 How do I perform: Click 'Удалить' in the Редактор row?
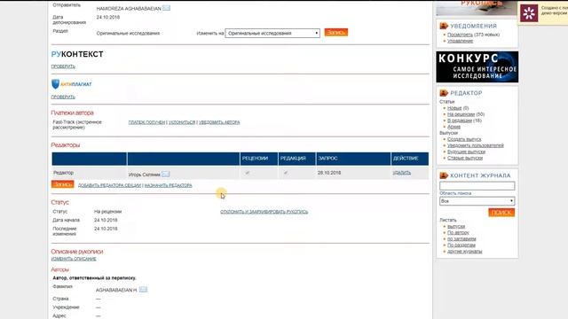click(x=402, y=173)
